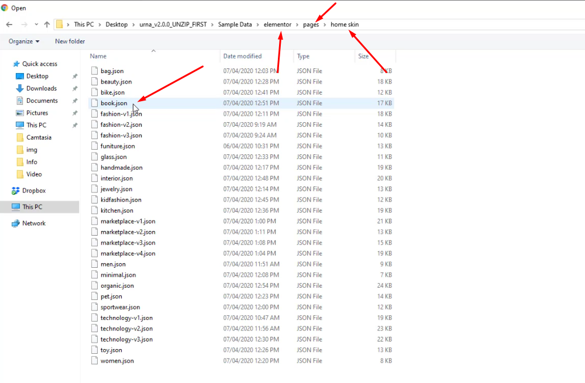The height and width of the screenshot is (383, 585).
Task: Go back with the Back arrow
Action: coord(9,25)
